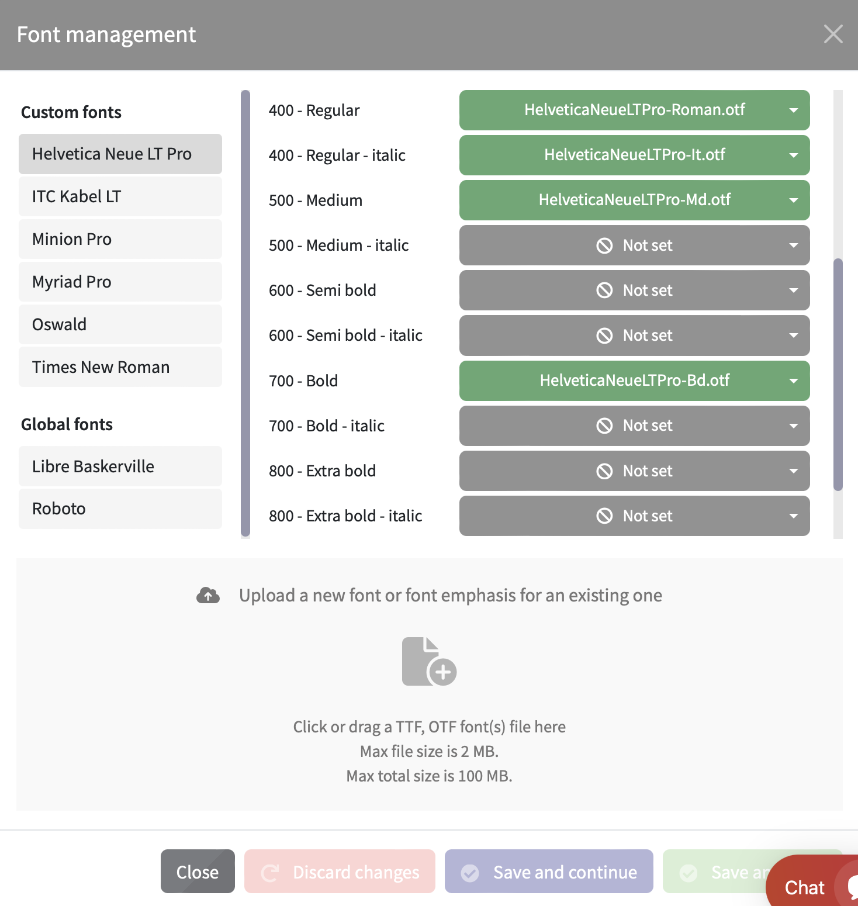The image size is (858, 906).
Task: Click the not-set icon for 600 Semi bold
Action: tap(604, 291)
